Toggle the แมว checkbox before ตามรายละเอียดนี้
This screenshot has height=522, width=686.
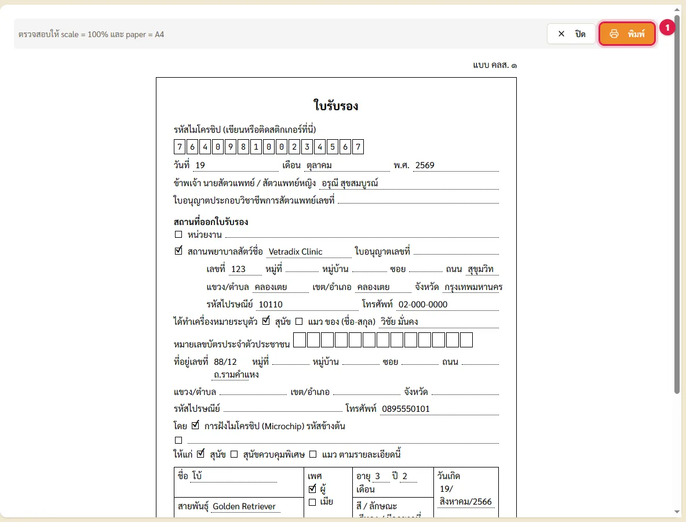tap(313, 454)
